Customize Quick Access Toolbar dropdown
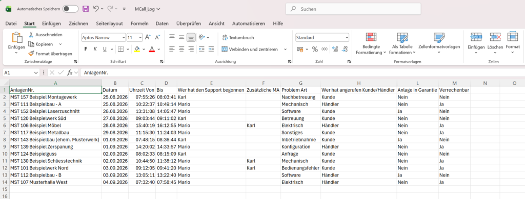 (124, 9)
